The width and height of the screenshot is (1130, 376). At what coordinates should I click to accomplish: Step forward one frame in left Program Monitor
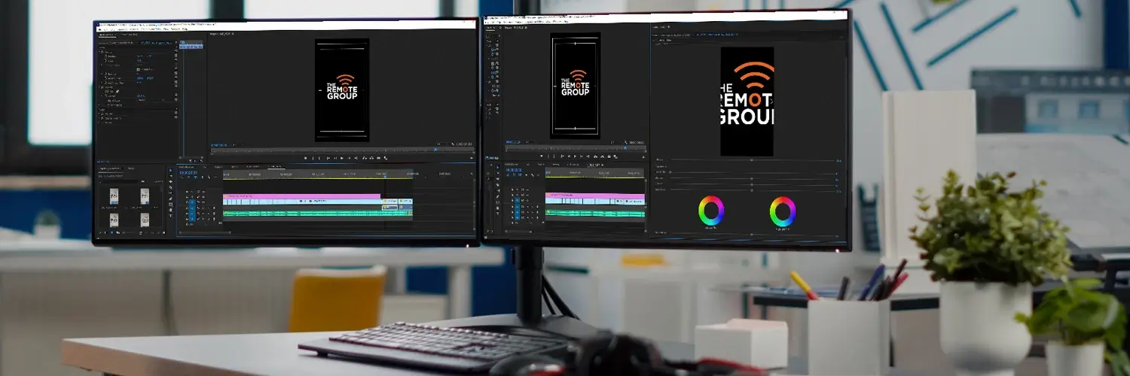point(349,158)
